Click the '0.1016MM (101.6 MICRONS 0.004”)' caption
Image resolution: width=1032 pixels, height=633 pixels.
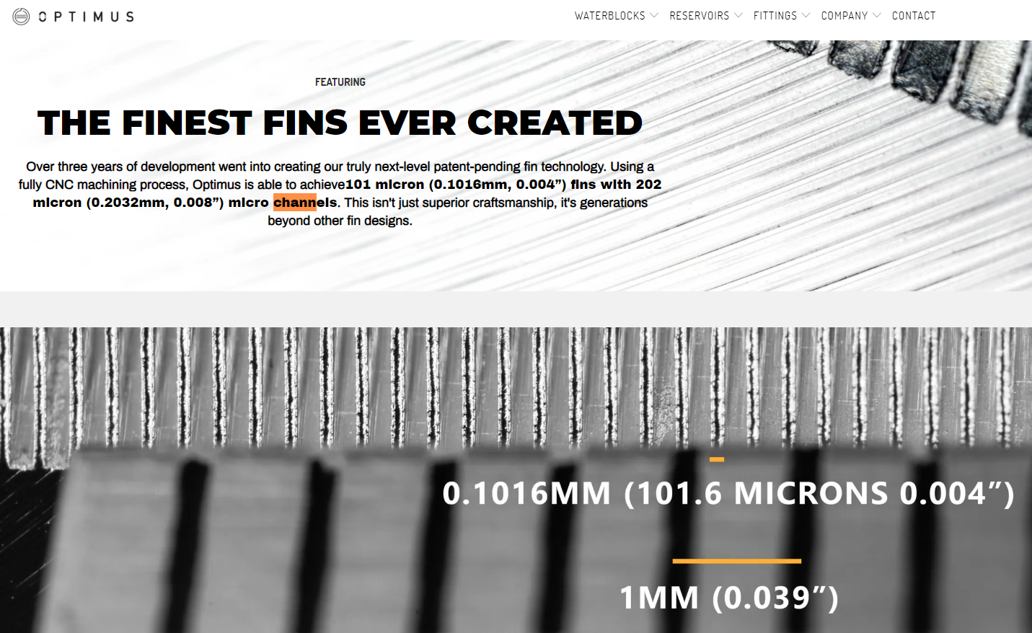point(728,494)
